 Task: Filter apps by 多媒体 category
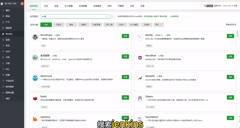click(147, 25)
